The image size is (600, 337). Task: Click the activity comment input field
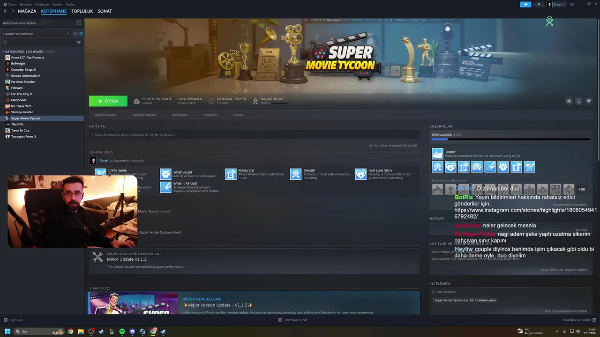tap(254, 135)
